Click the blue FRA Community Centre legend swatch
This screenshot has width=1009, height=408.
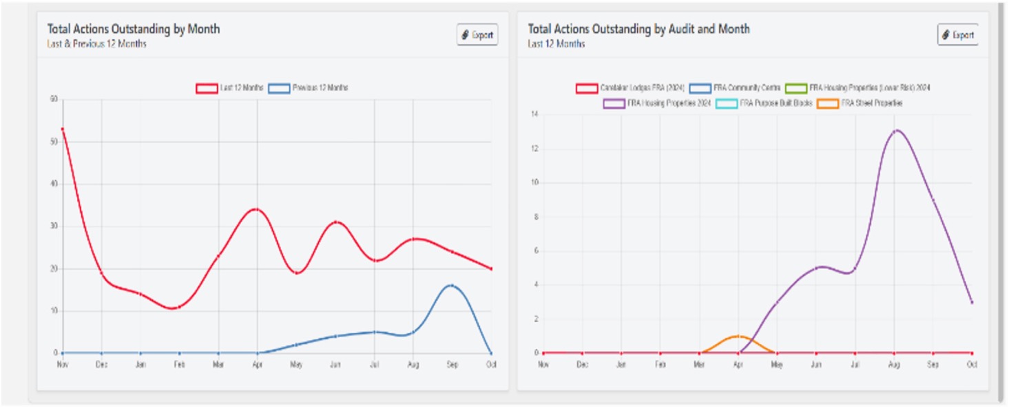click(700, 88)
